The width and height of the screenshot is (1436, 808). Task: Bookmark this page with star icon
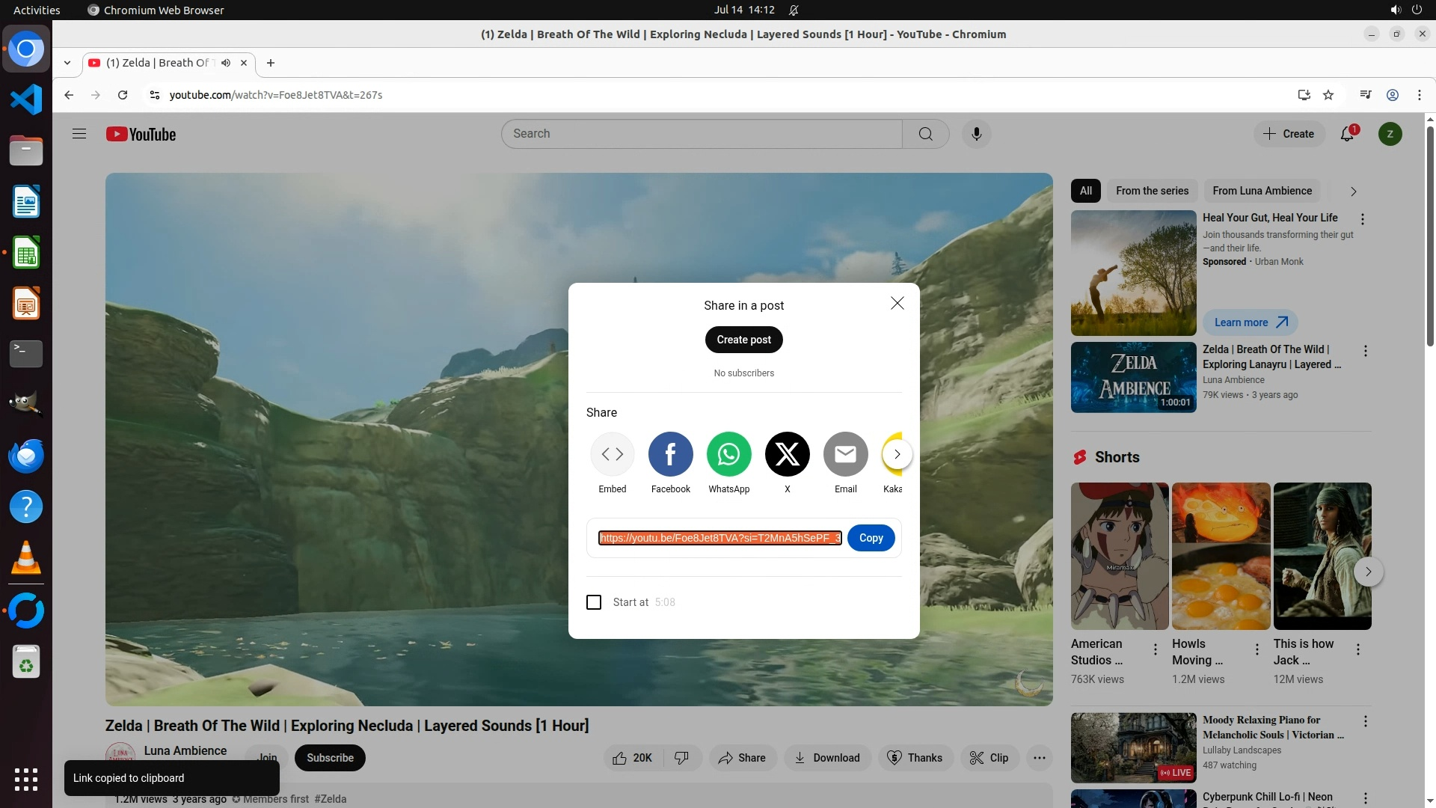[x=1328, y=95]
